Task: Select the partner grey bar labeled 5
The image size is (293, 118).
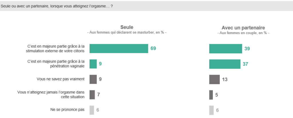Action: point(211,95)
